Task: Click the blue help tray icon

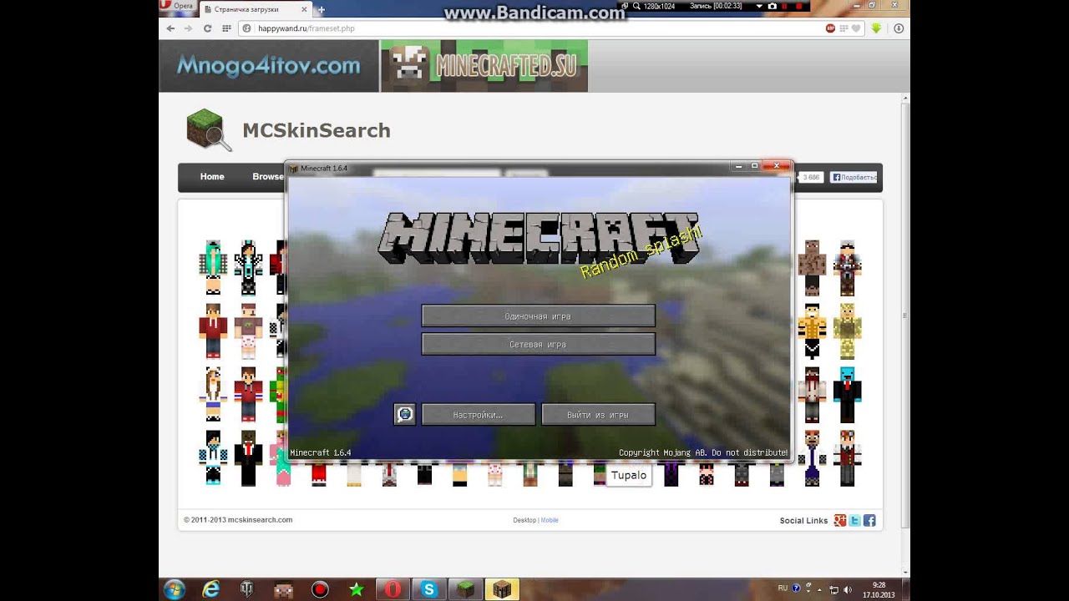Action: pyautogui.click(x=796, y=588)
